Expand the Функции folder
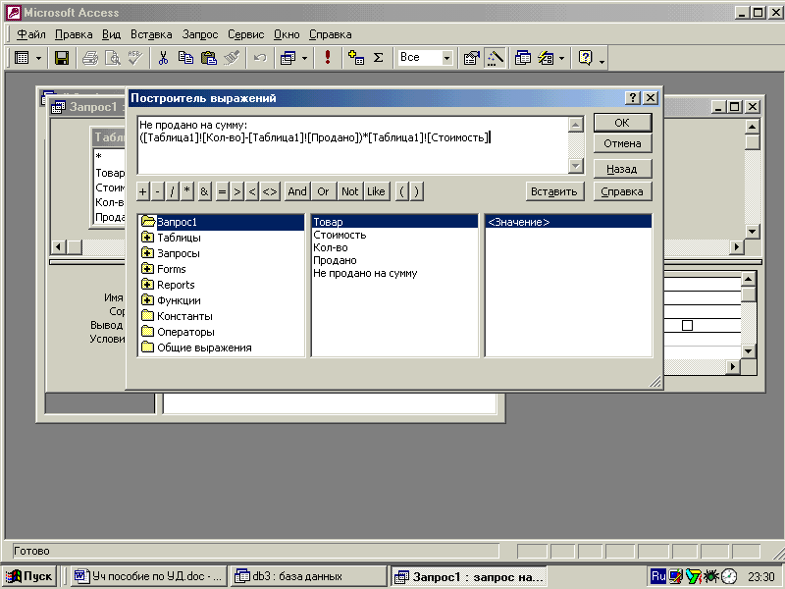The height and width of the screenshot is (589, 785). click(147, 300)
